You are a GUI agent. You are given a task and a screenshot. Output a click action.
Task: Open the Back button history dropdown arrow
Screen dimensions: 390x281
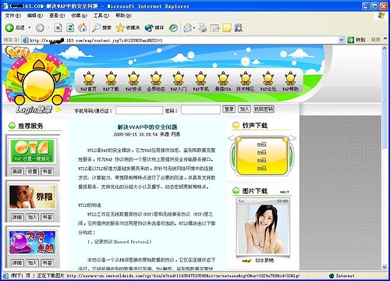(30, 28)
